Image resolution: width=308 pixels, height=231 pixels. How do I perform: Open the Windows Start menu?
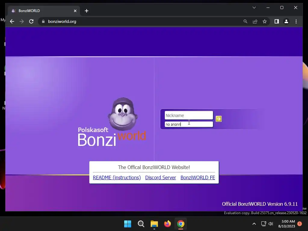(128, 224)
